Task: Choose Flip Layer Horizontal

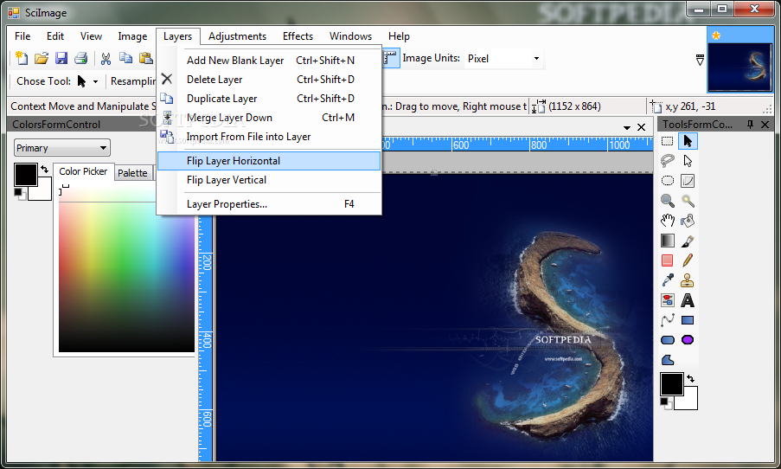Action: point(269,161)
